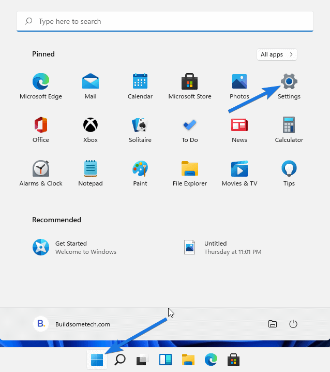Screen dimensions: 330x372
Task: Open the Settings gear app
Action: tap(289, 86)
